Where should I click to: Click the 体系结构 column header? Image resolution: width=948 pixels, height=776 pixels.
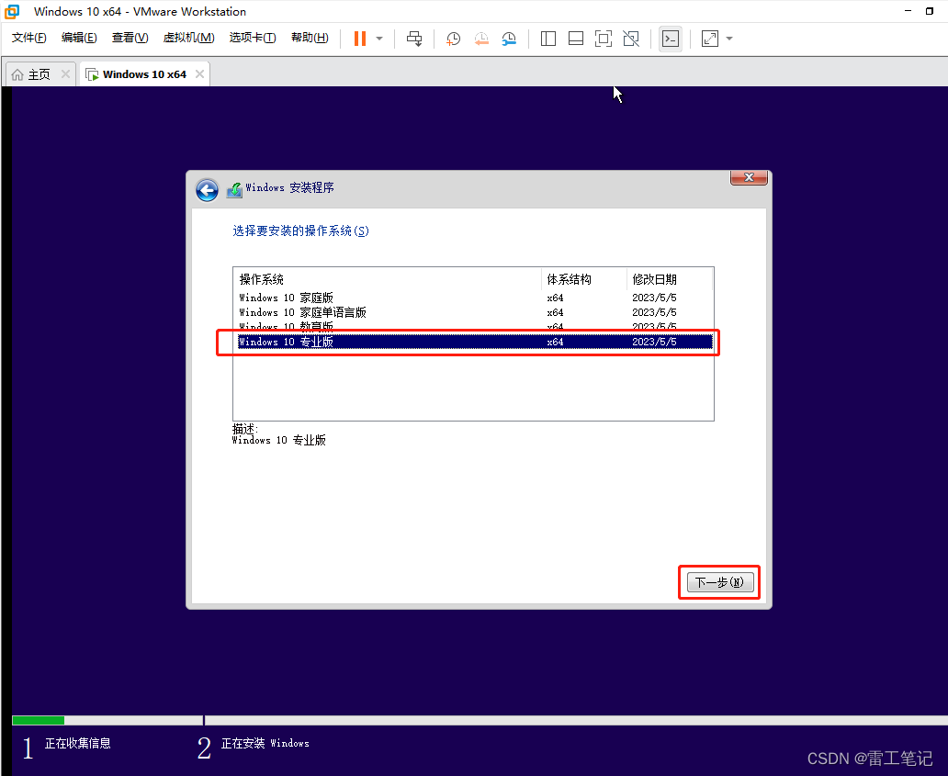[x=584, y=279]
